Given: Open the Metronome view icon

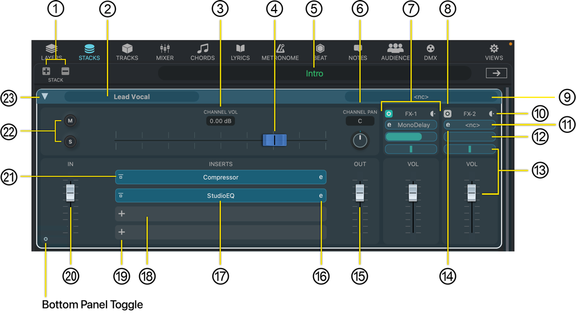Looking at the screenshot, I should (x=280, y=52).
